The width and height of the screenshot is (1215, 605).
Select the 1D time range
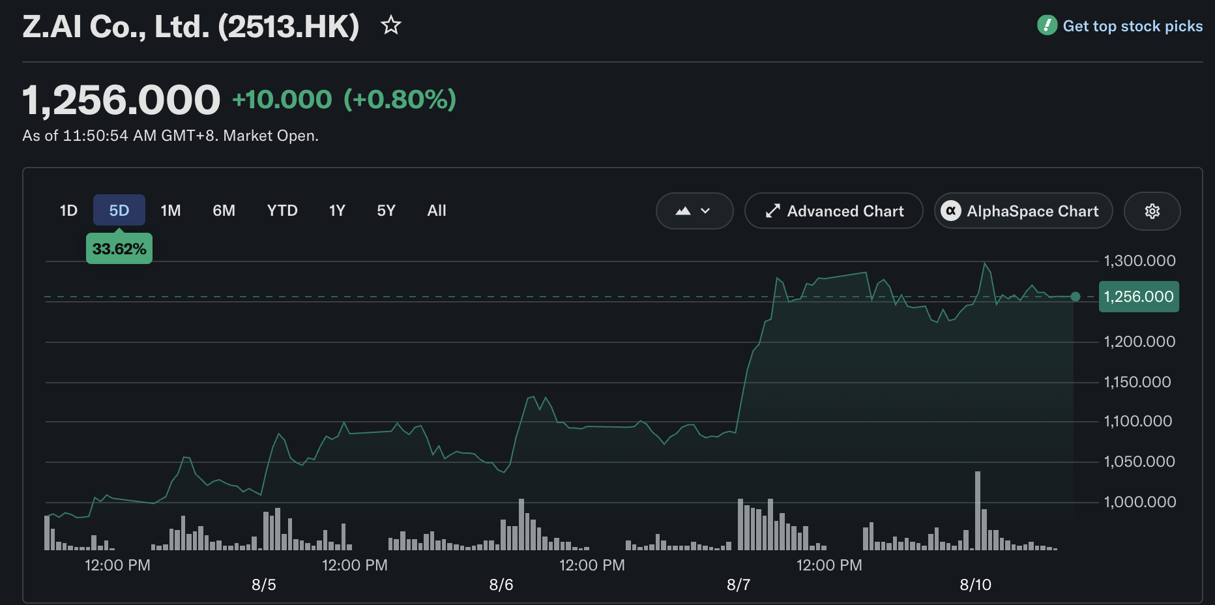click(68, 211)
